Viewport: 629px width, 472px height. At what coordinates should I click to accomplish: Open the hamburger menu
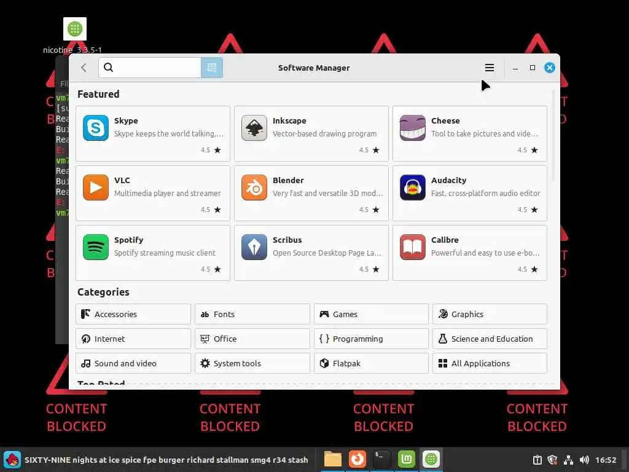point(489,68)
